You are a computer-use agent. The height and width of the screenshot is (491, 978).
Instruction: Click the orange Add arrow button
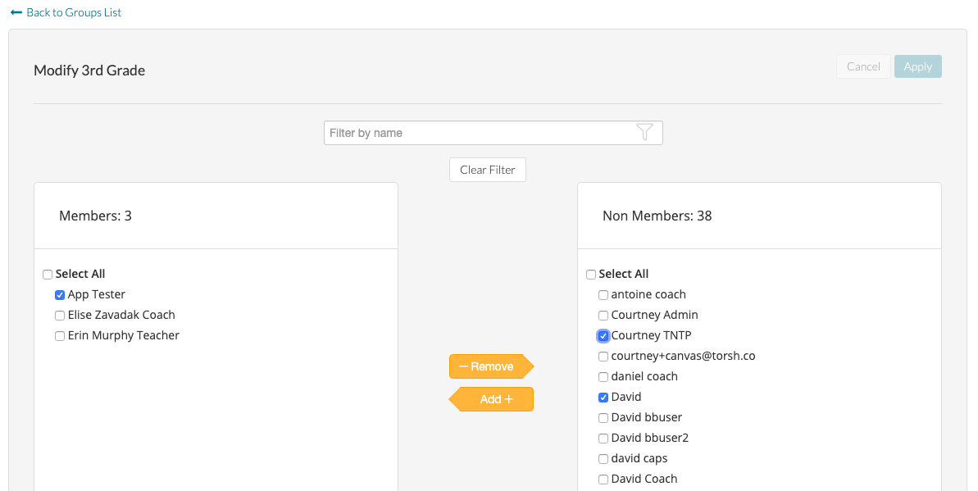point(492,399)
